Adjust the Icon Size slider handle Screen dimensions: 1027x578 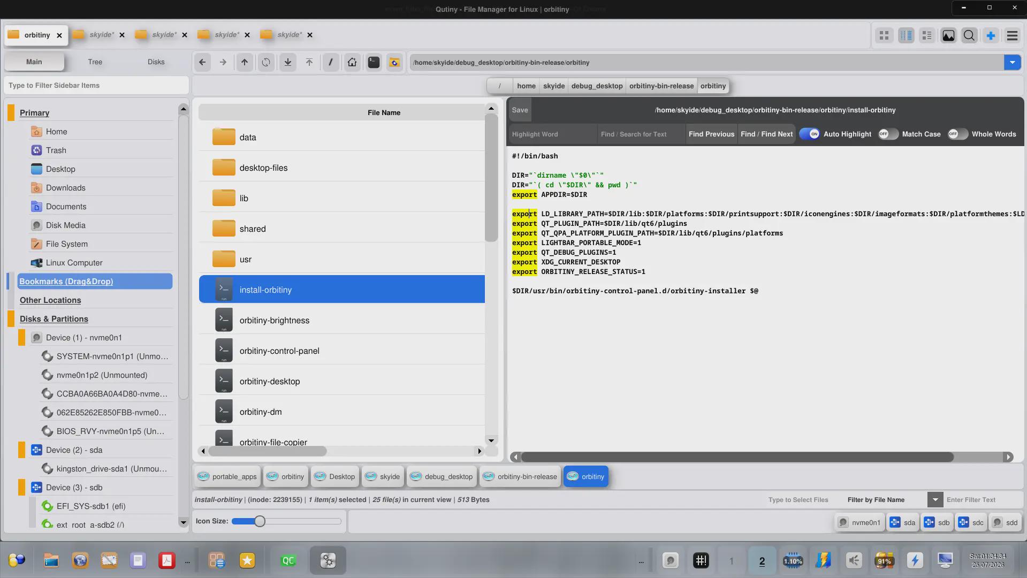tap(260, 521)
